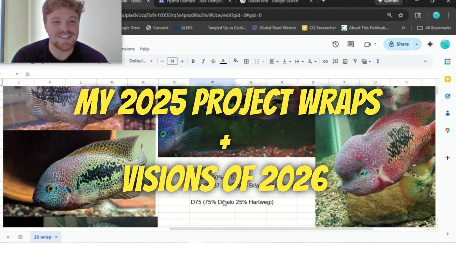Image resolution: width=456 pixels, height=256 pixels.
Task: Open the ALEKS bookmark
Action: click(x=183, y=28)
